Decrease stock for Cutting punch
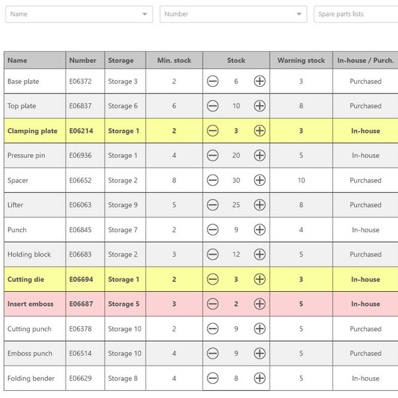The width and height of the screenshot is (398, 398). tap(212, 329)
